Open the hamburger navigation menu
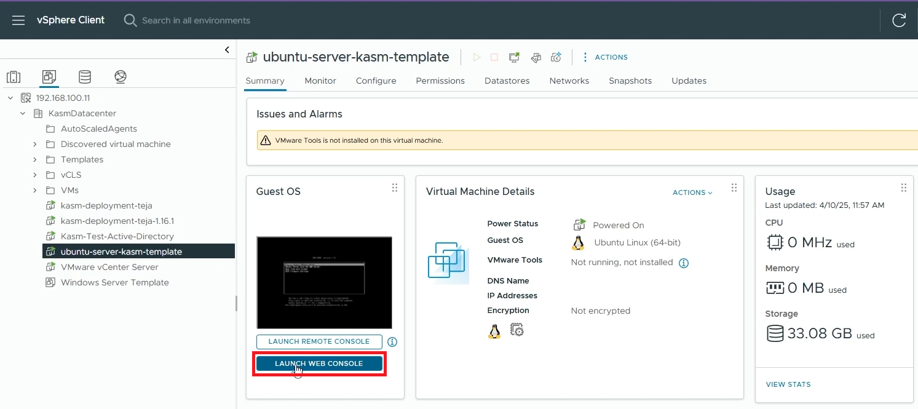918x409 pixels. tap(18, 20)
